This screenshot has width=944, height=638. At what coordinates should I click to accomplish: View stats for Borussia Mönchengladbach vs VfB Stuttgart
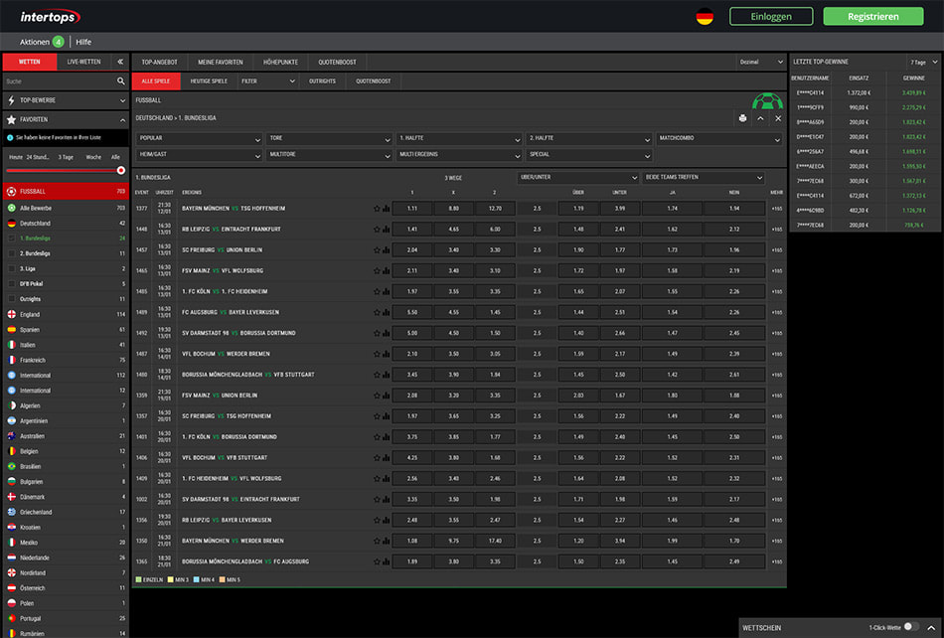coord(386,375)
